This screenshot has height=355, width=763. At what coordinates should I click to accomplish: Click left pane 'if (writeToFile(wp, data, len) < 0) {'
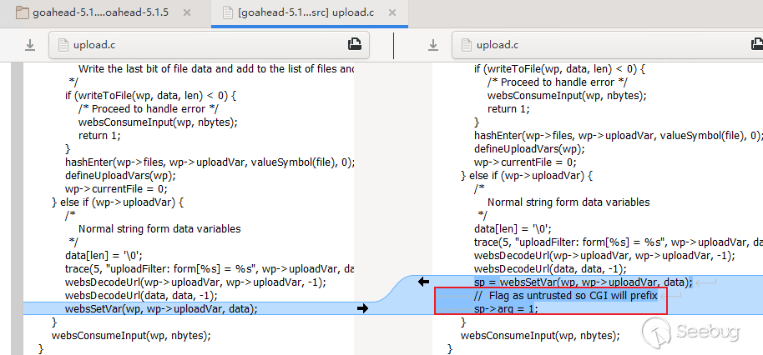pyautogui.click(x=150, y=96)
